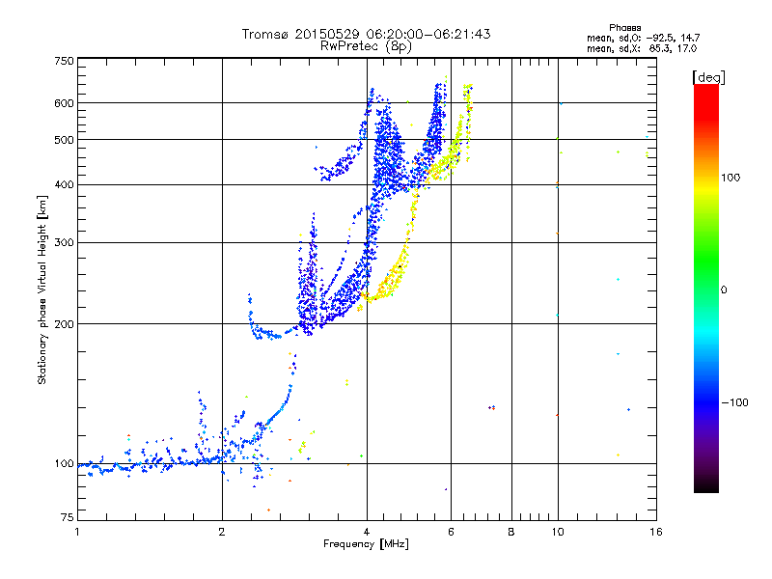Click the y-axis tick "500"
The image size is (772, 579).
[64, 140]
